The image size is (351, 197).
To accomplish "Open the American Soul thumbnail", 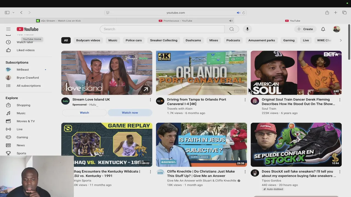I will click(x=296, y=73).
